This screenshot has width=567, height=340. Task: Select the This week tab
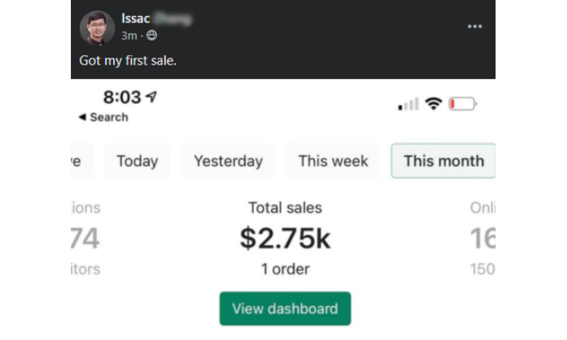333,161
